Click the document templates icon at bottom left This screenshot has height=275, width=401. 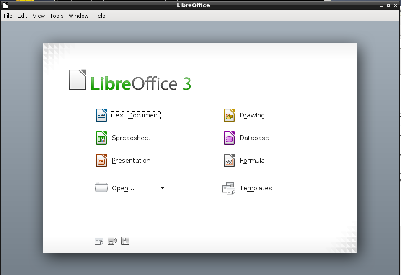pyautogui.click(x=99, y=241)
